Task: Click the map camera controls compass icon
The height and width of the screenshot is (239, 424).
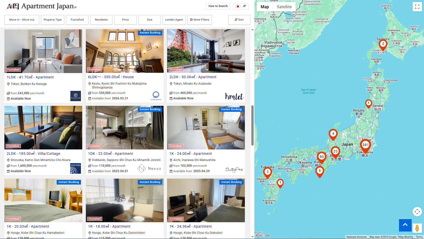Action: pos(417,212)
